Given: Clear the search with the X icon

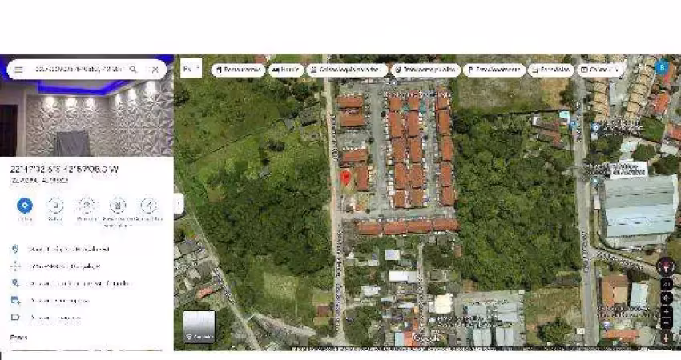Looking at the screenshot, I should pyautogui.click(x=155, y=70).
